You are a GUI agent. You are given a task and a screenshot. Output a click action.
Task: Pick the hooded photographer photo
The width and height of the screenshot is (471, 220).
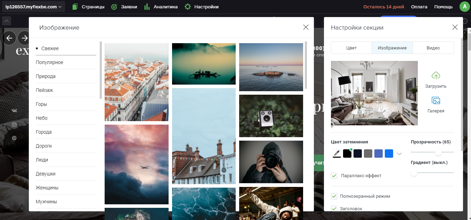coord(271,162)
